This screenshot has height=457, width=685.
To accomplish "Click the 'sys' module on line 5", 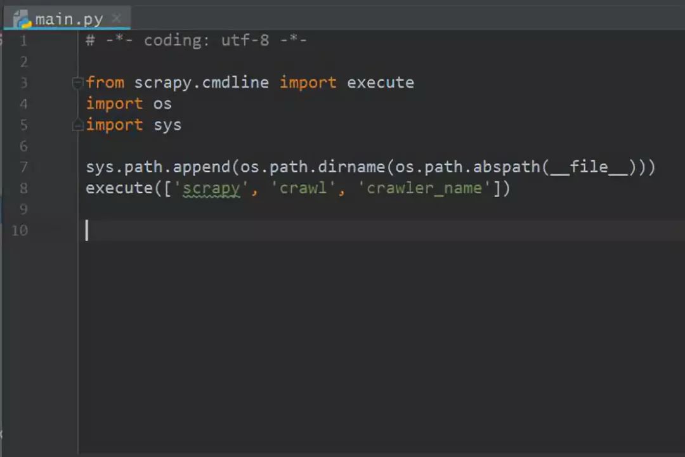I will (167, 126).
